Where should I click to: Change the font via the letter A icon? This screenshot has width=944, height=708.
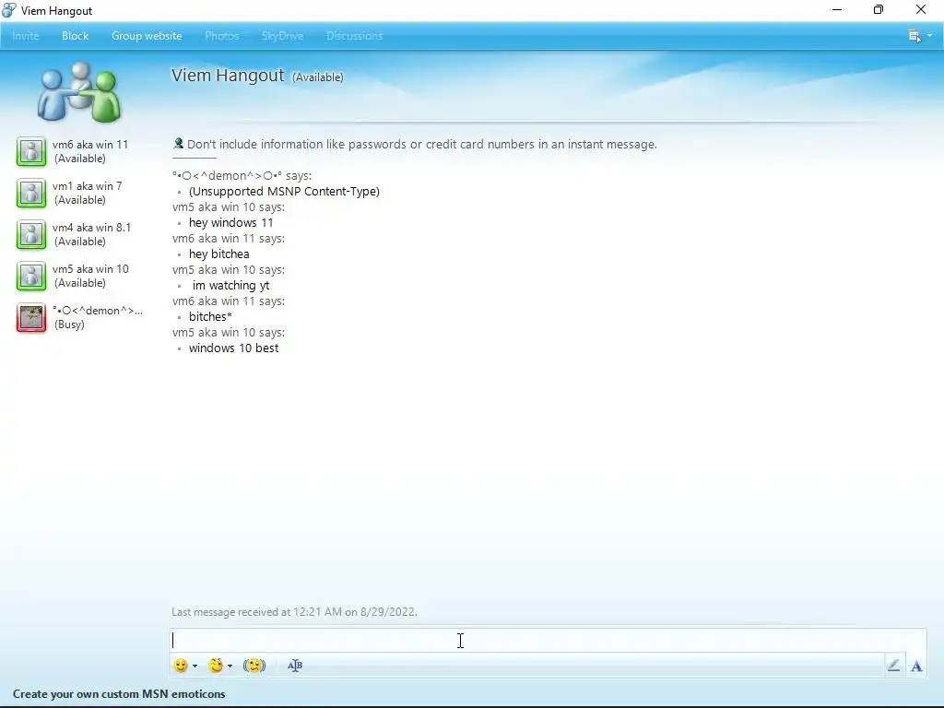point(916,666)
